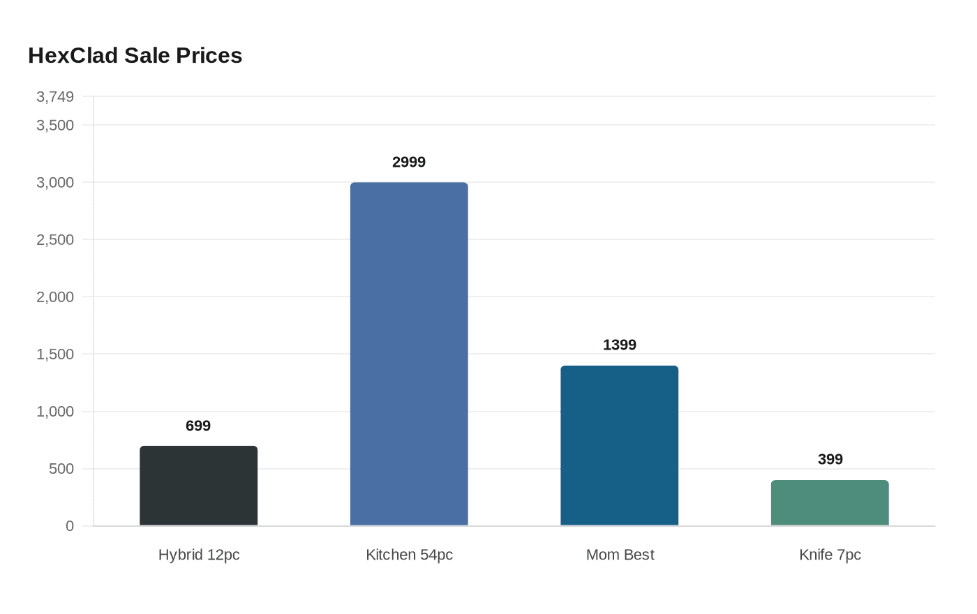Select the 2999 data label
This screenshot has height=614, width=977.
pos(409,162)
